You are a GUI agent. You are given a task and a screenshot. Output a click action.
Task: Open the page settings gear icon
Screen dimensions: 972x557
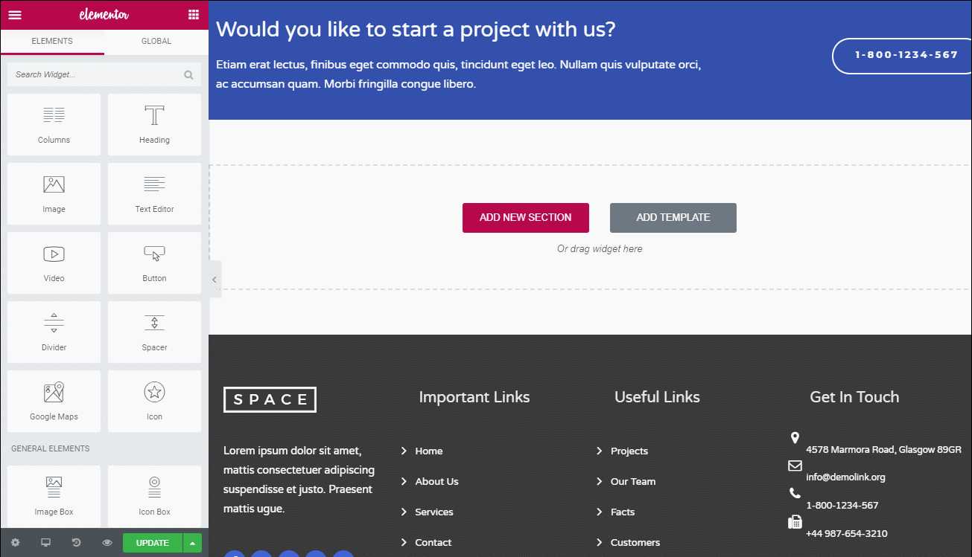point(15,543)
